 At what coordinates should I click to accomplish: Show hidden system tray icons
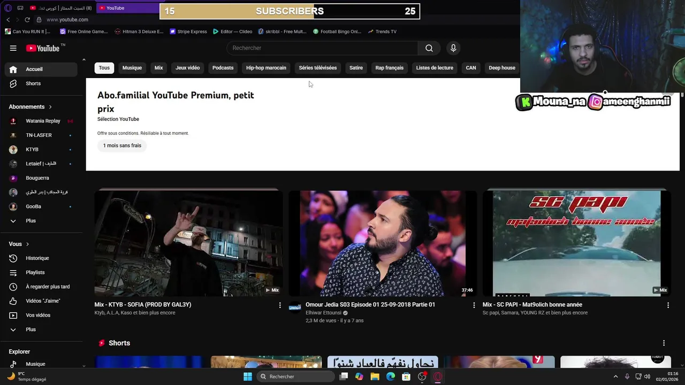coord(615,376)
